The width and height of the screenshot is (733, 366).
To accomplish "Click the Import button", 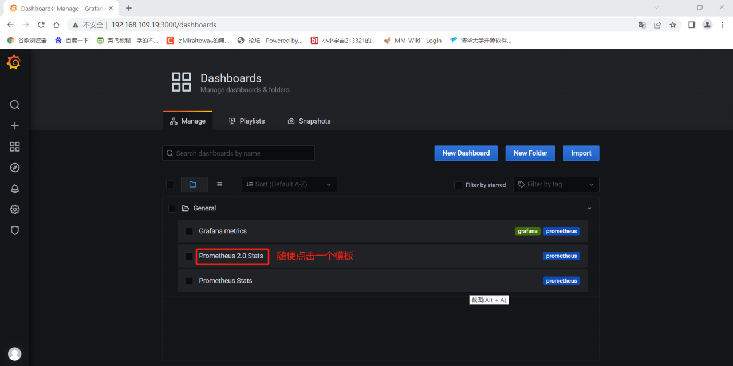I will click(581, 153).
